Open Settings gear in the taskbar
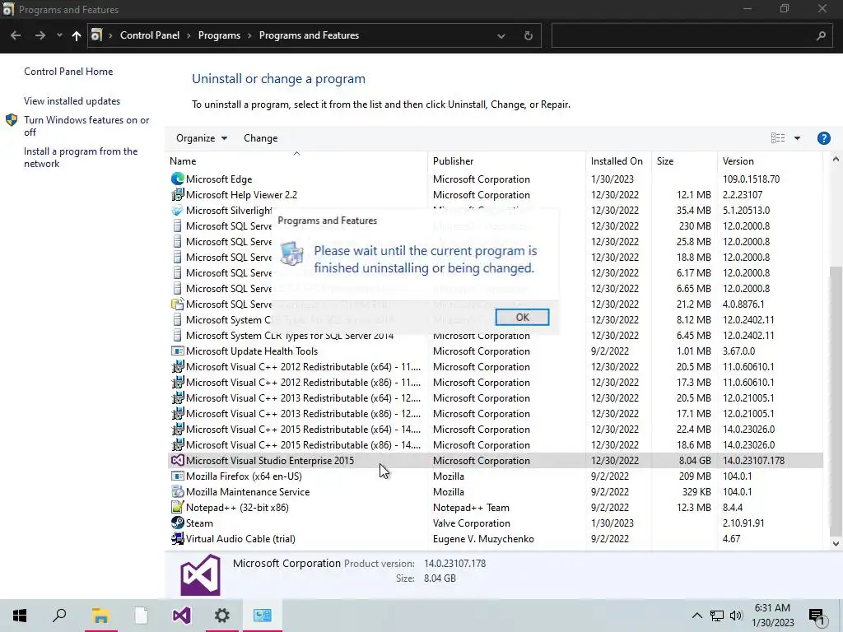This screenshot has height=632, width=843. 221,616
